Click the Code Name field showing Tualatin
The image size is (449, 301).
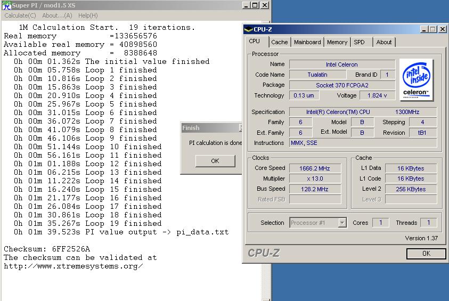tap(317, 75)
